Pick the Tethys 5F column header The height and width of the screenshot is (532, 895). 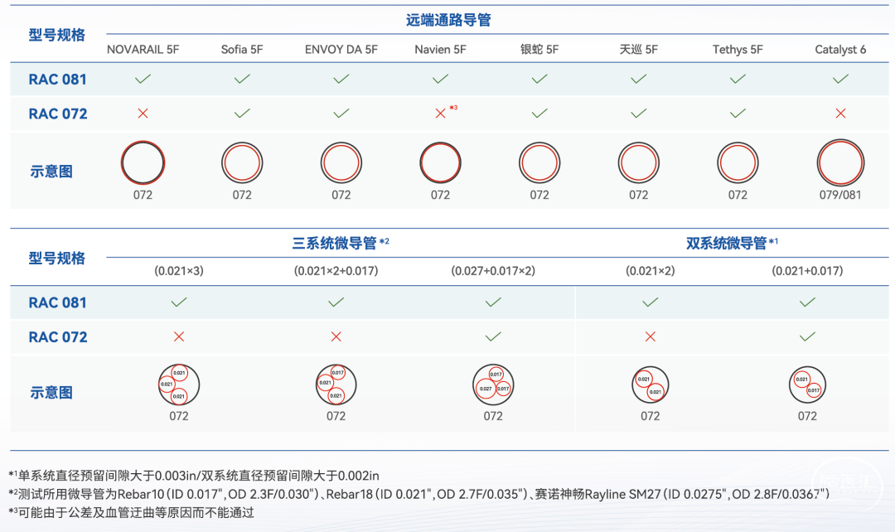pos(738,50)
